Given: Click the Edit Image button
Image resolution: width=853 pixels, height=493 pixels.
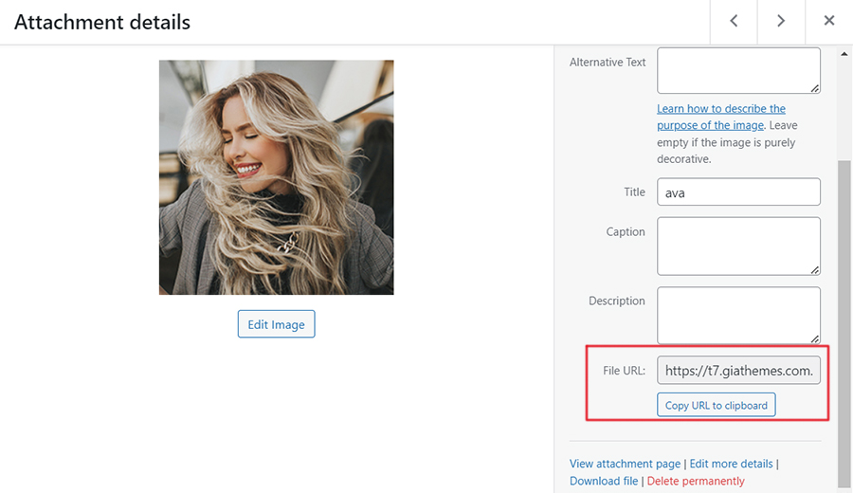Looking at the screenshot, I should (x=276, y=324).
